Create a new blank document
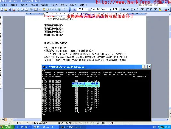Screen dimensions: 171x129 pos(2,9)
